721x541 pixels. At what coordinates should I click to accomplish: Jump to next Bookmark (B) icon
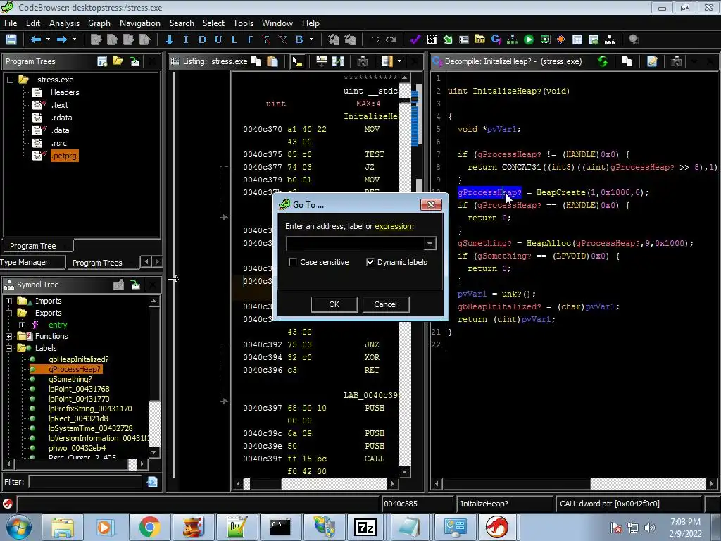[x=299, y=39]
